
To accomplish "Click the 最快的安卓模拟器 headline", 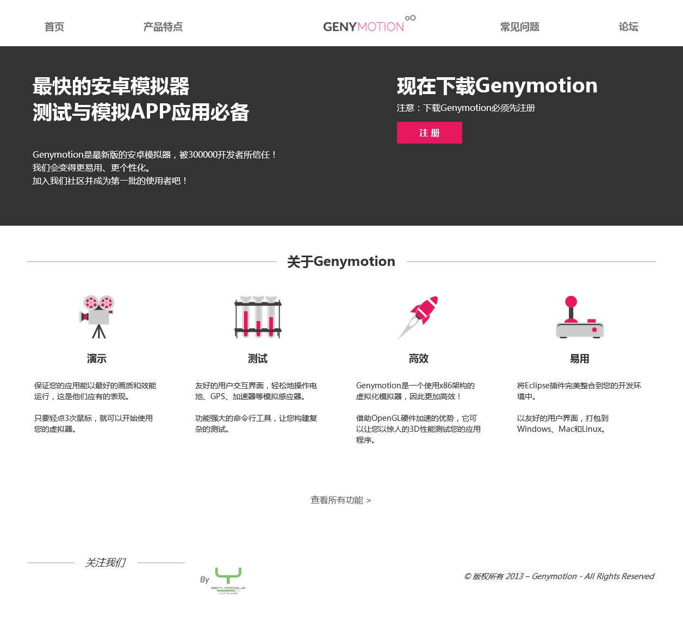I will click(x=111, y=86).
